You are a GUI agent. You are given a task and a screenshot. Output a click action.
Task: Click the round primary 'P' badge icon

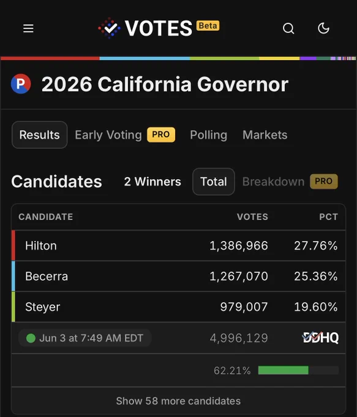21,84
